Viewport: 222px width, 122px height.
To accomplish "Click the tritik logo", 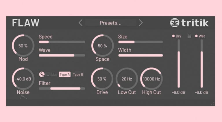I will [189, 23].
